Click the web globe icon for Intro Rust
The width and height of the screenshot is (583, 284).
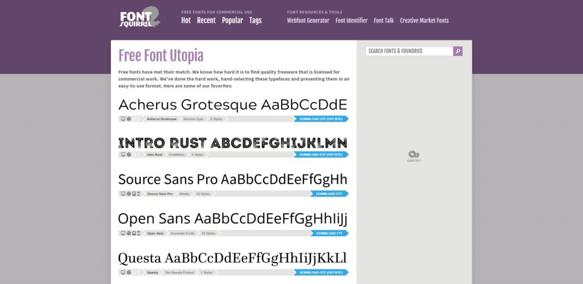pos(129,154)
